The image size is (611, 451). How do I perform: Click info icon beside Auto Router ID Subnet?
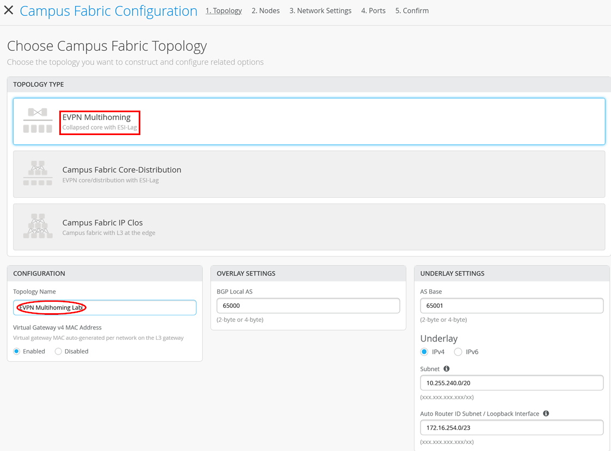[x=546, y=413]
